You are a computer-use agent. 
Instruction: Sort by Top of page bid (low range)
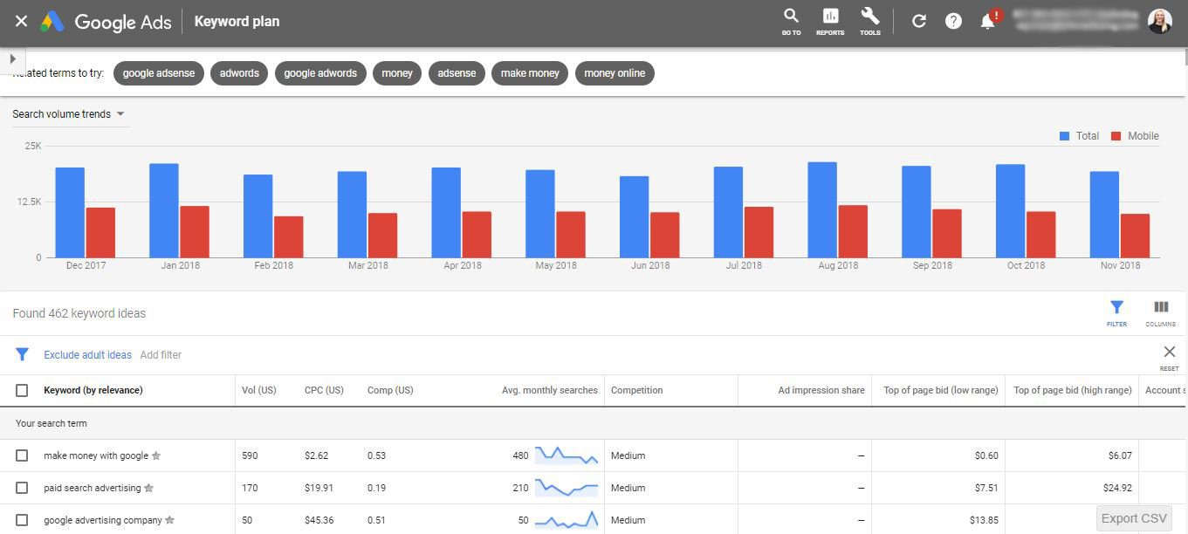(x=941, y=390)
